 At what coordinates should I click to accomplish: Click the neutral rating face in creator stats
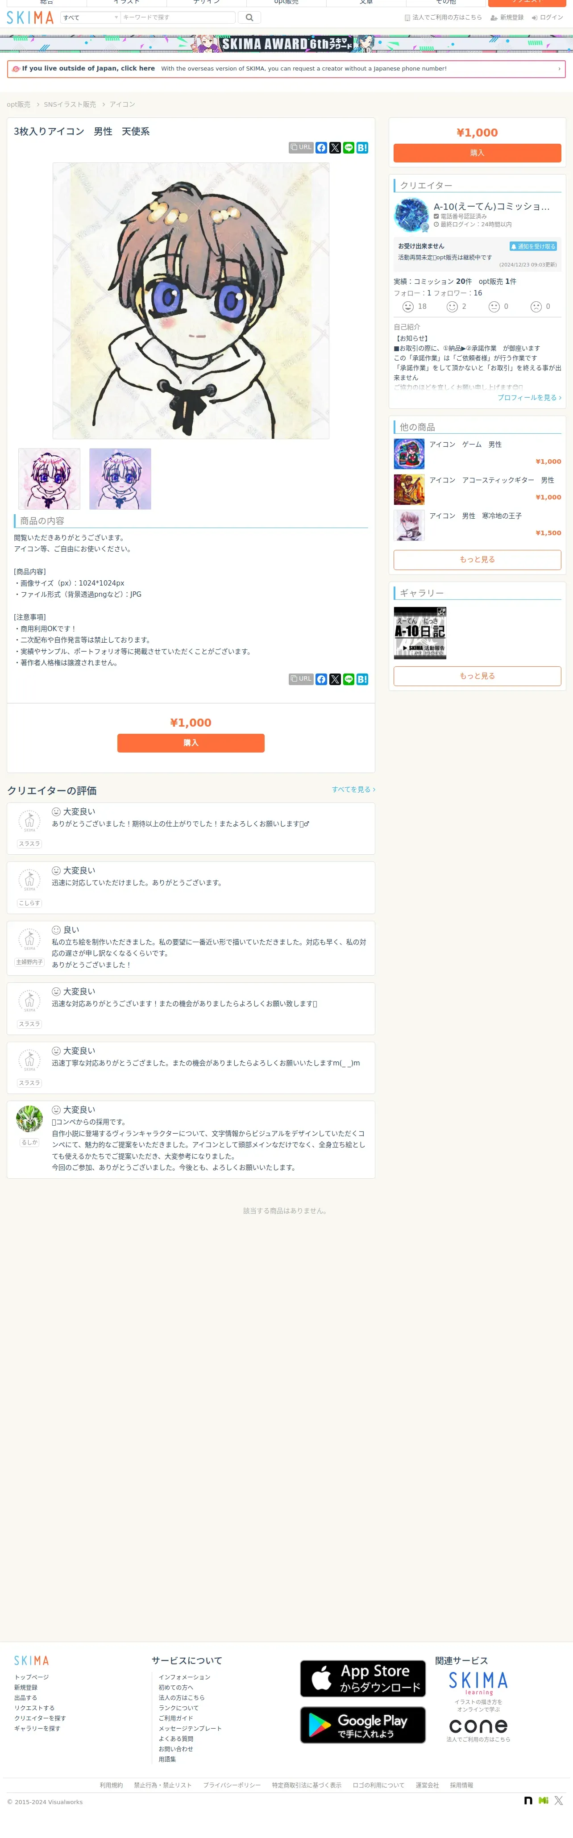click(x=494, y=306)
